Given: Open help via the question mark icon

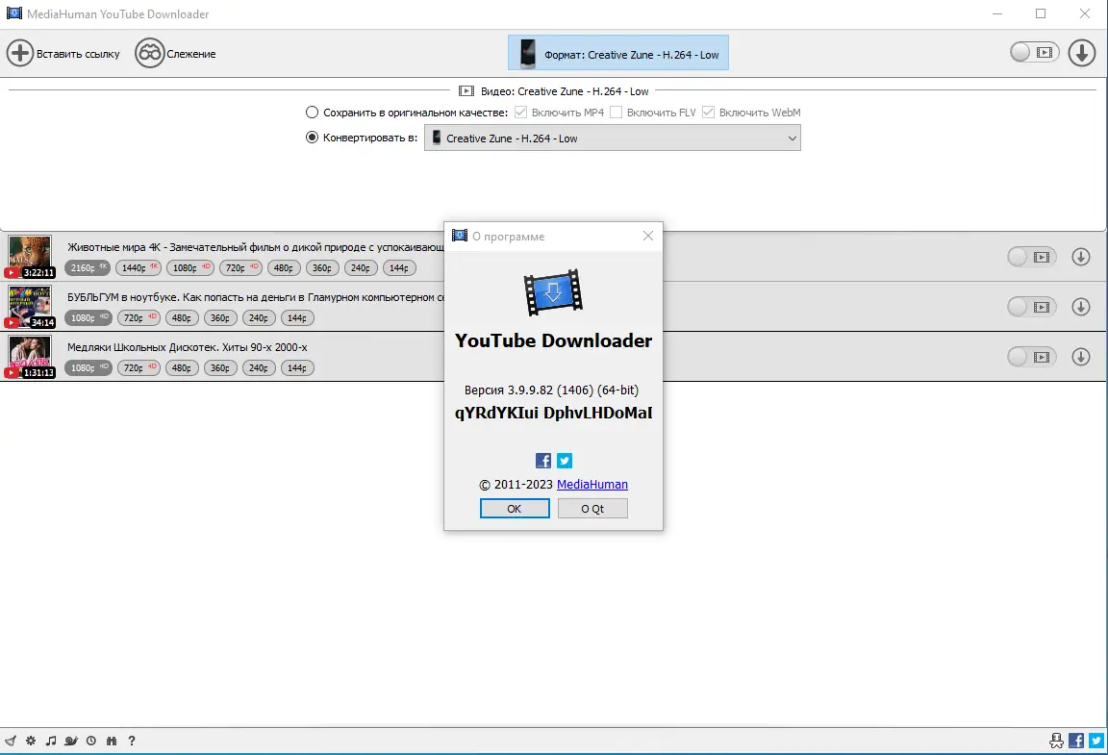Looking at the screenshot, I should click(132, 741).
